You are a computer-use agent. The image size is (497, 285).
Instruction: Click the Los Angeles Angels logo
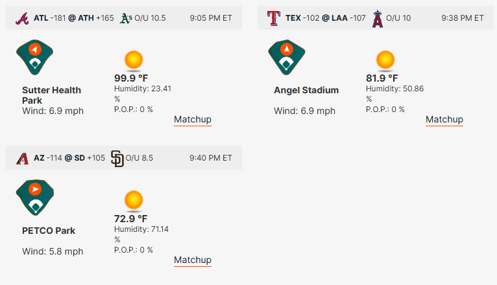(378, 19)
